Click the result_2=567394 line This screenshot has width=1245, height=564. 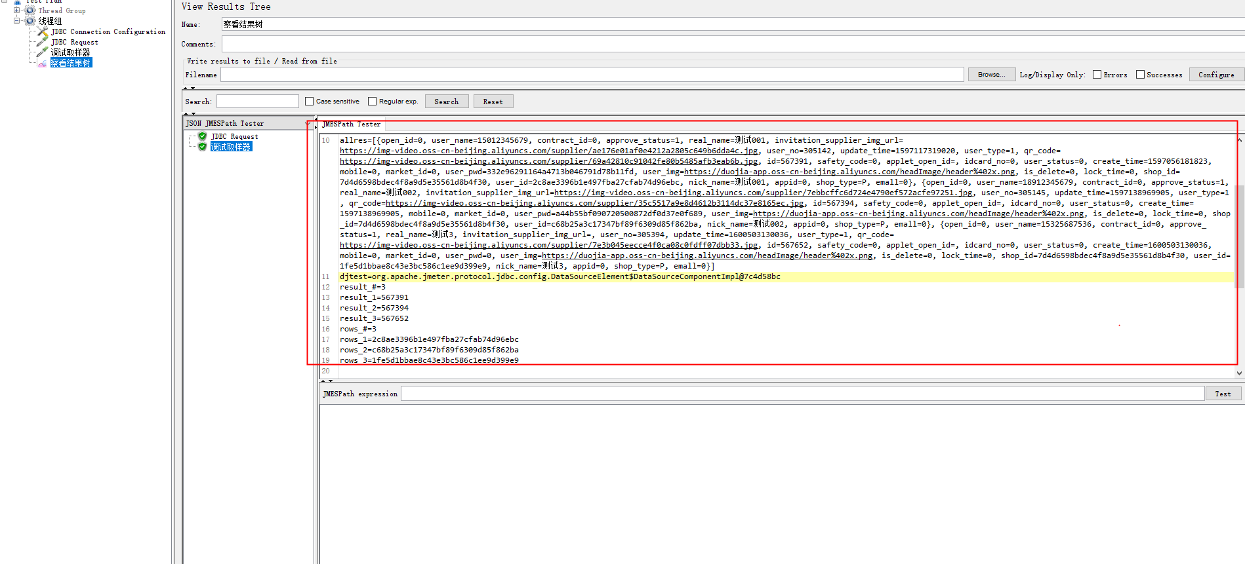tap(374, 308)
